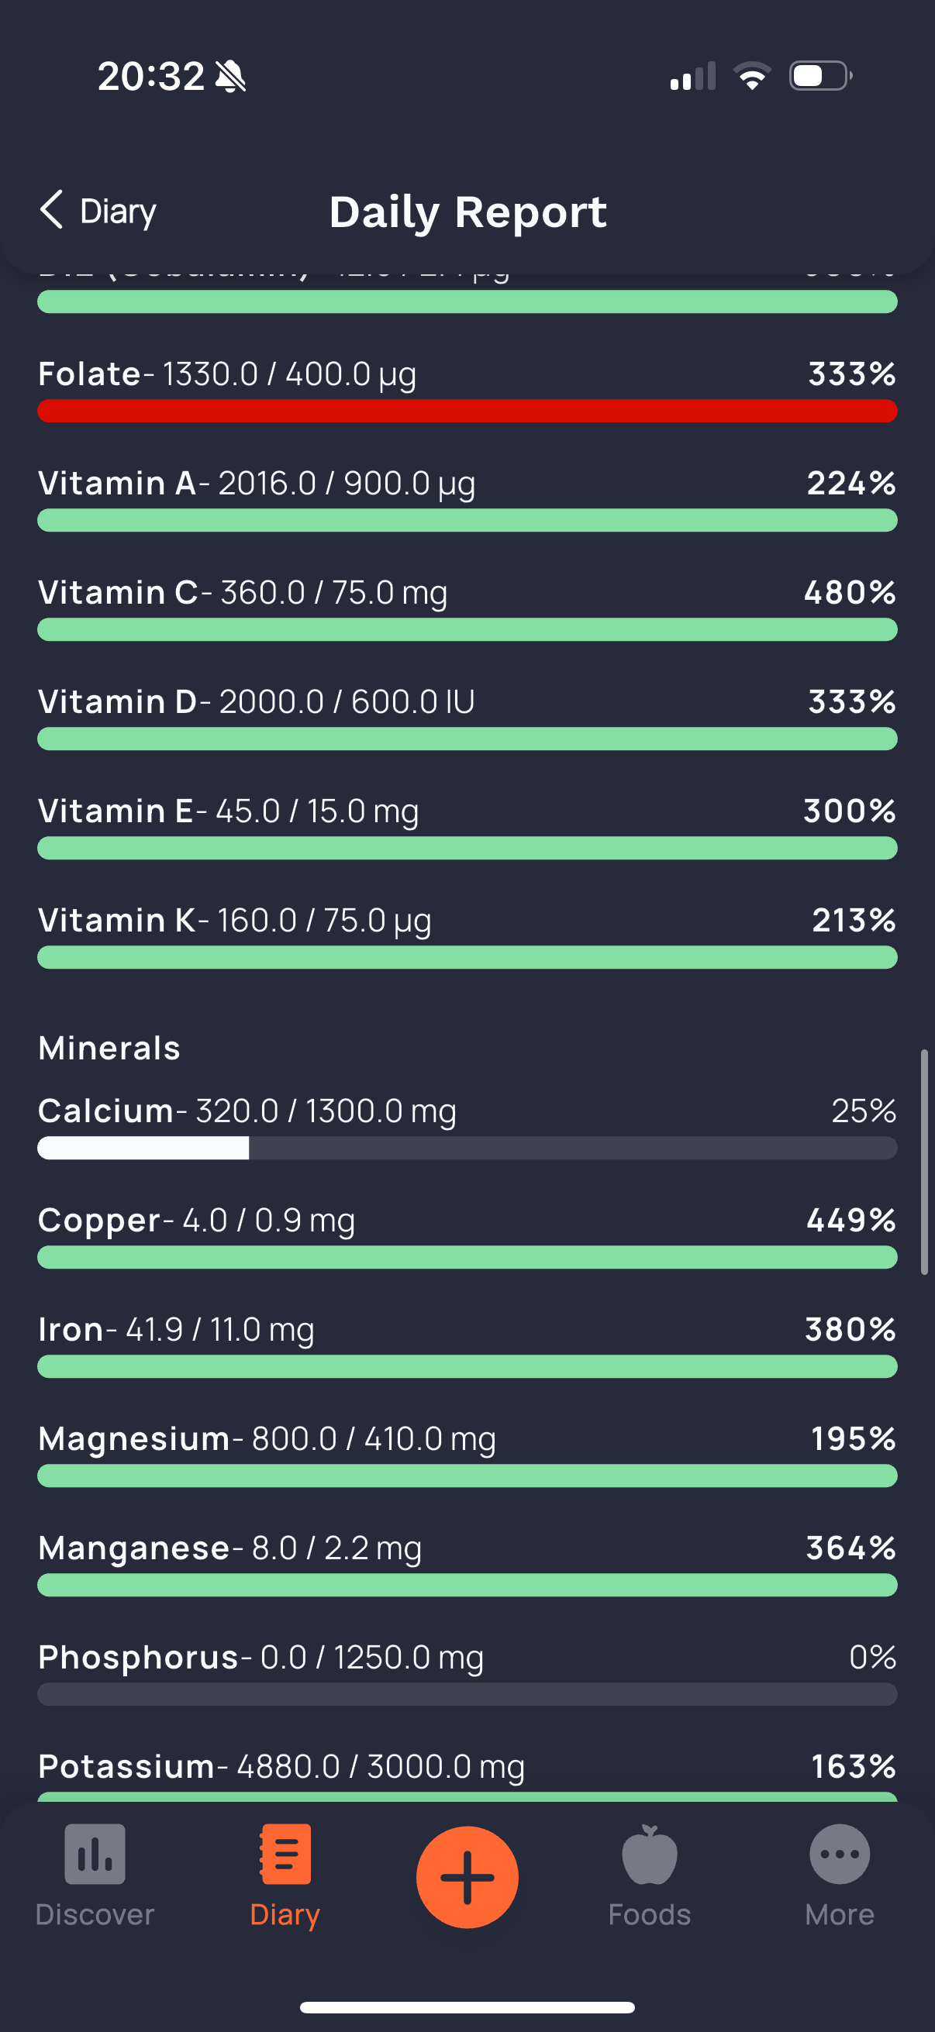Select the Folate nutrient row
Screen dimensions: 935x2032
point(467,390)
